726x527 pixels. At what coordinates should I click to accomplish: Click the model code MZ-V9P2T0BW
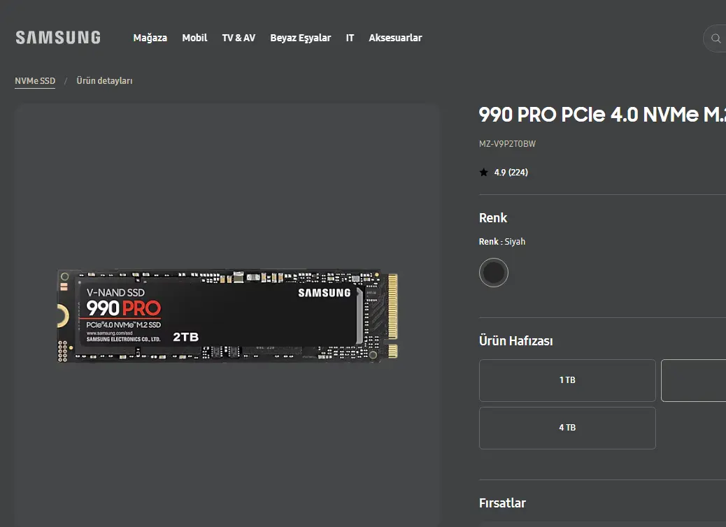(x=507, y=144)
